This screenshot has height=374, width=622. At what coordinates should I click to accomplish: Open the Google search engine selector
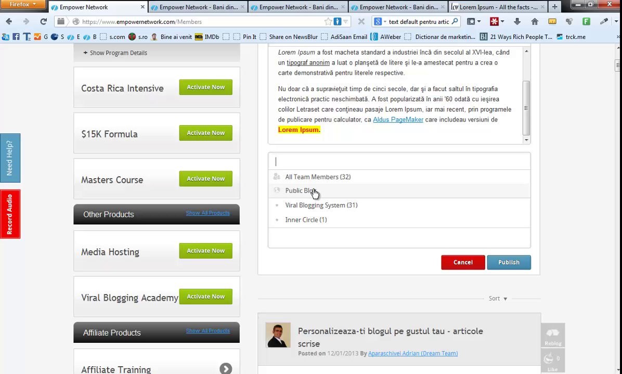pos(380,21)
